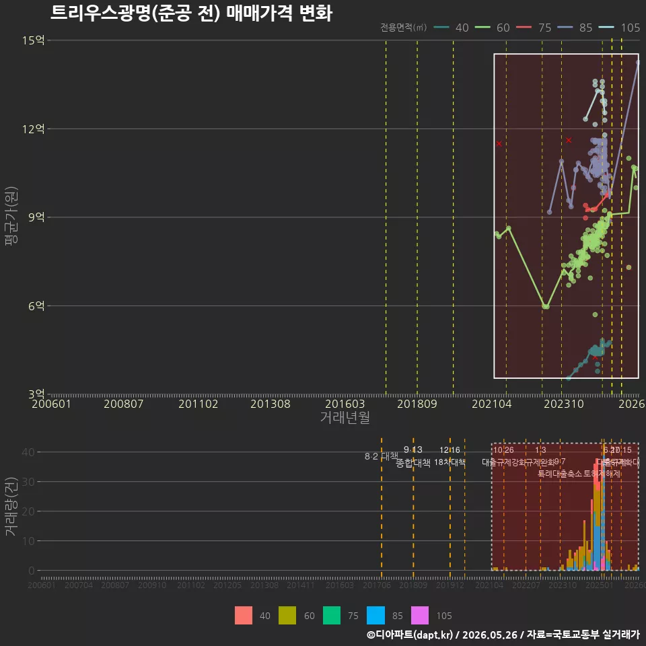This screenshot has height=646, width=646.
Task: Click the purple 85 line swatch in top legend
Action: [x=565, y=28]
